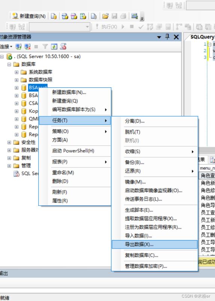Click the filter funnel icon
This screenshot has height=301, width=215.
45,46
